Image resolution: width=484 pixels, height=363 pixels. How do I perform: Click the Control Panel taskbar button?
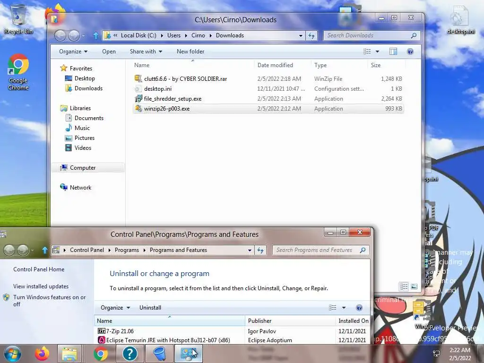point(189,354)
